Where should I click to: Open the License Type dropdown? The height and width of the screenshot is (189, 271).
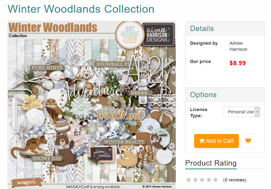tap(241, 112)
